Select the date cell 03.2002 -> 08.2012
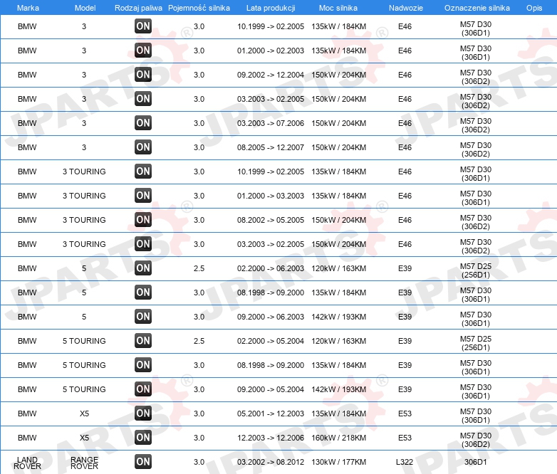Image resolution: width=557 pixels, height=474 pixels. point(271,462)
